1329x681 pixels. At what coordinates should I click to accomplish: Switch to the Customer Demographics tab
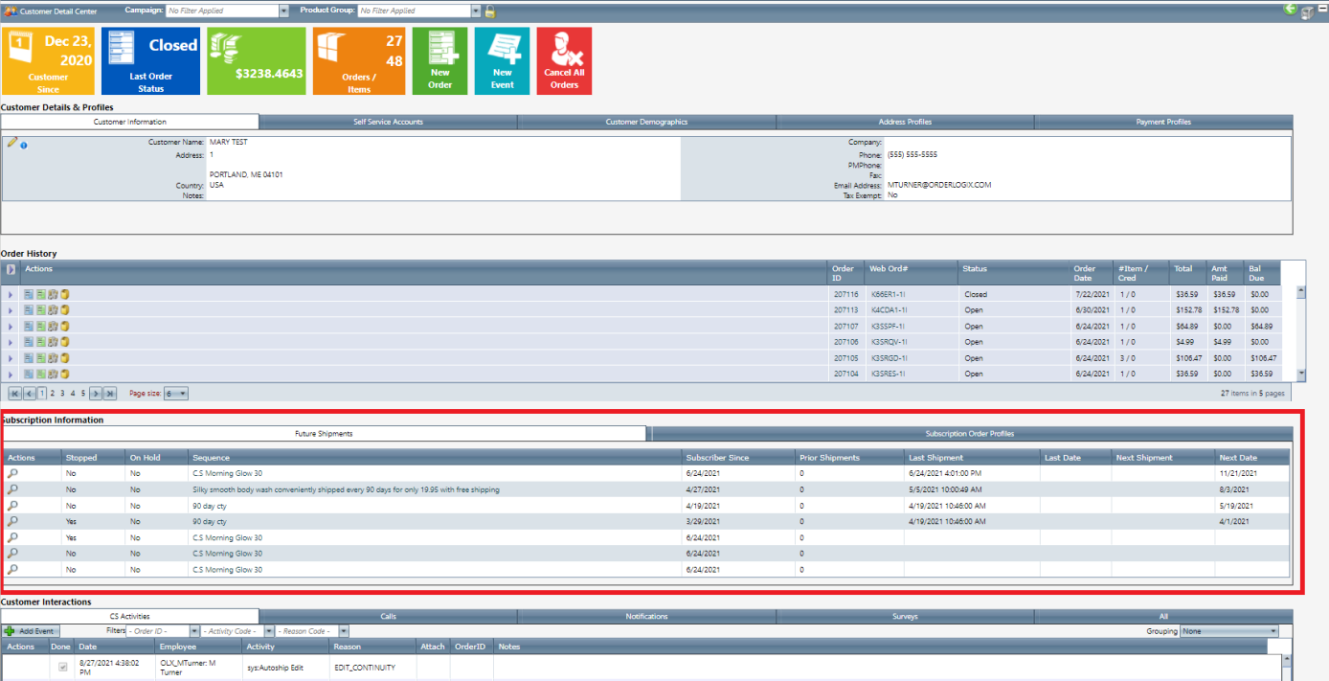point(646,122)
